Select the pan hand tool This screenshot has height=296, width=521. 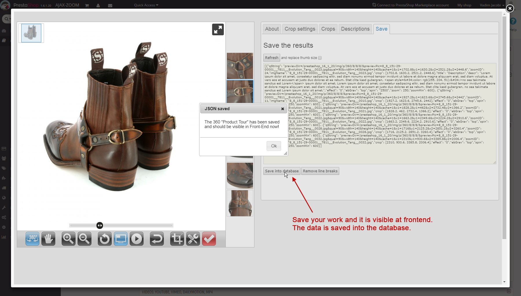pyautogui.click(x=48, y=239)
